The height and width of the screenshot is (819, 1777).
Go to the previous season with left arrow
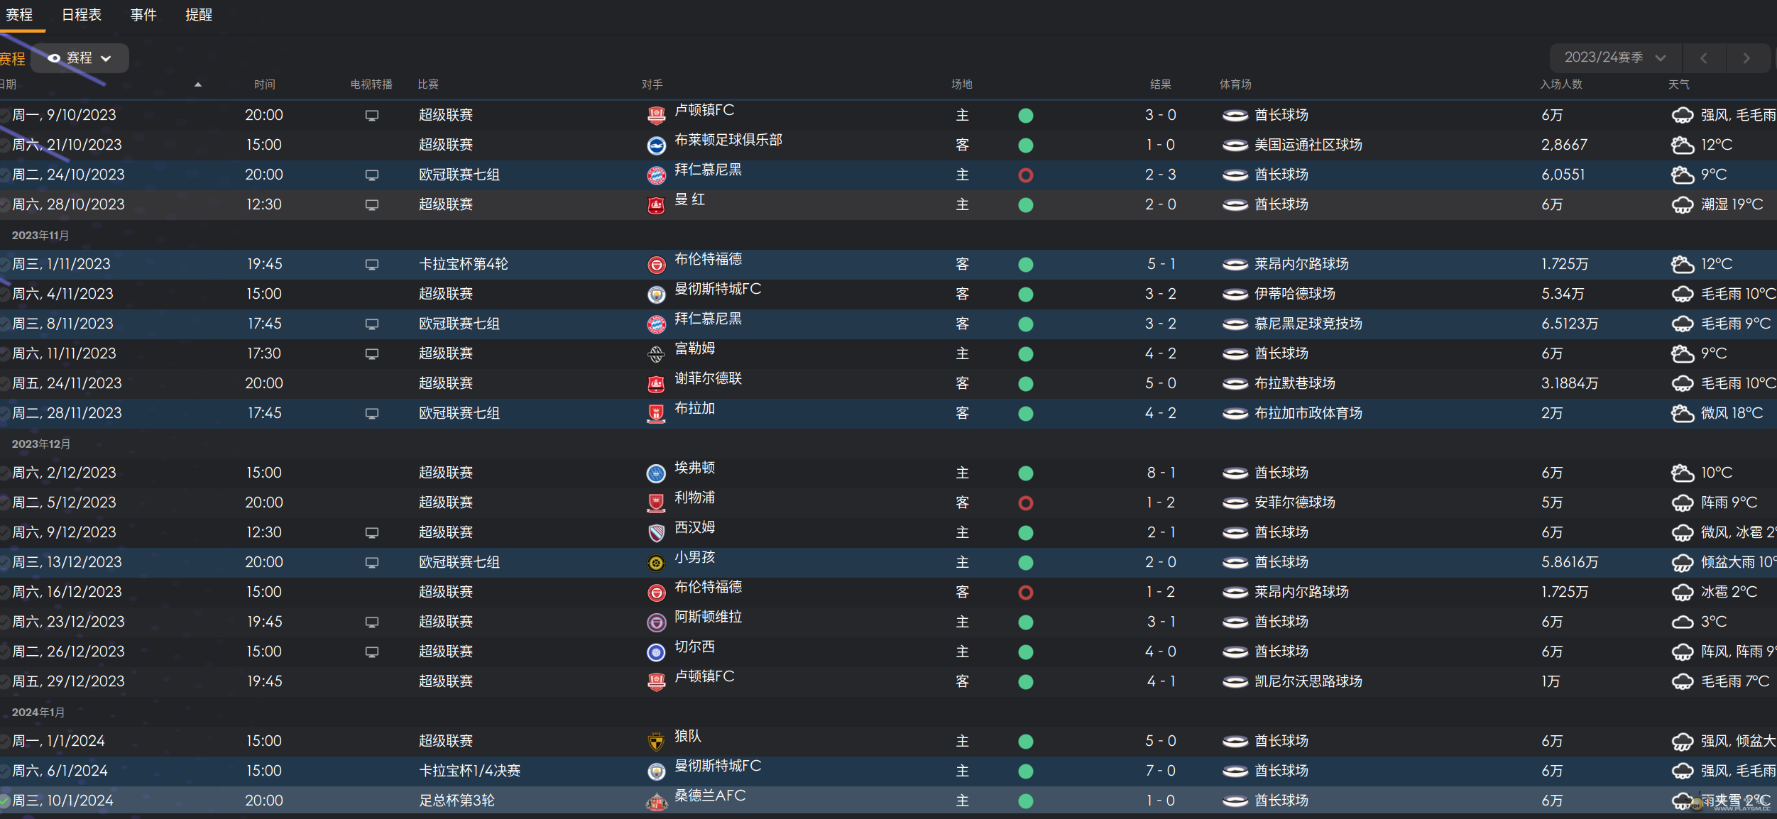tap(1703, 58)
